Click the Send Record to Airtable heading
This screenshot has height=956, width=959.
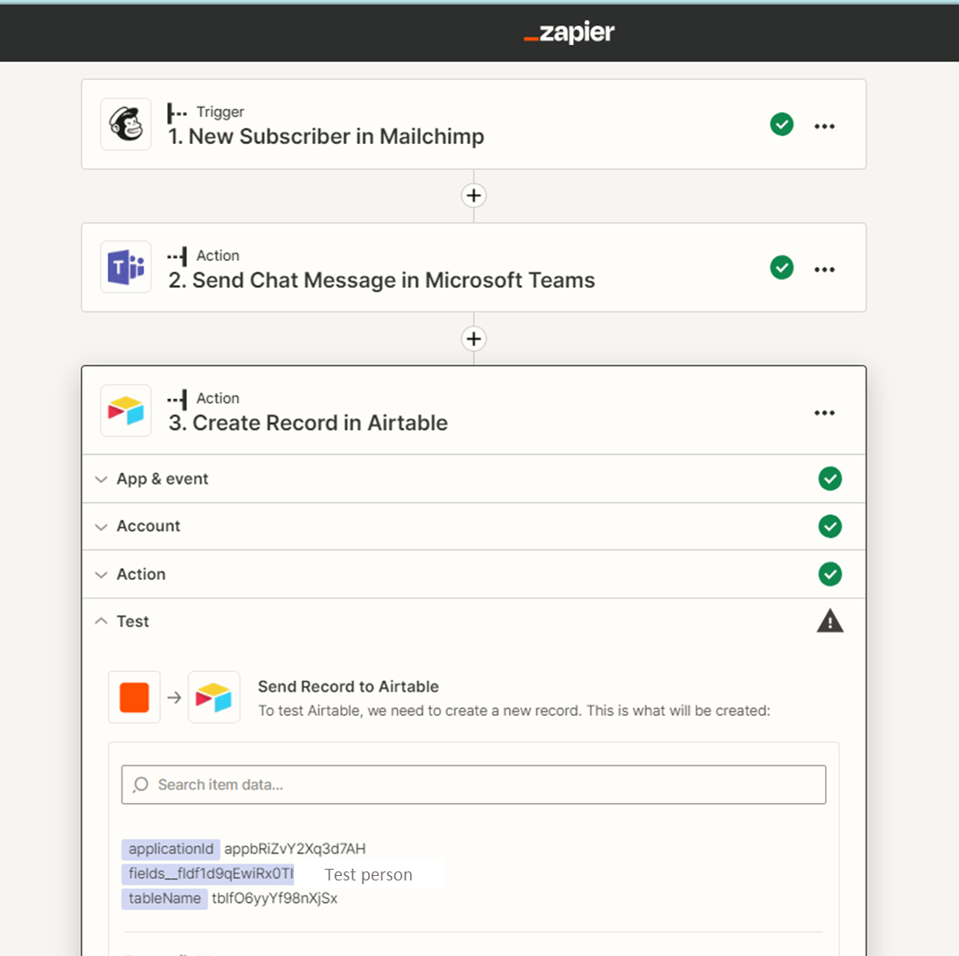click(348, 686)
